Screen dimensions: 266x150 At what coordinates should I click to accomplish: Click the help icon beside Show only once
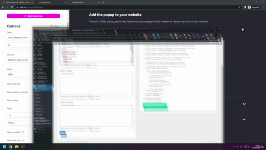pos(23,140)
